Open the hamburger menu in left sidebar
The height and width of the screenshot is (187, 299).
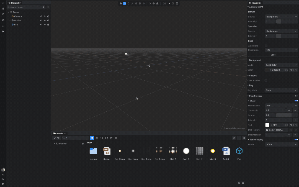(3, 3)
